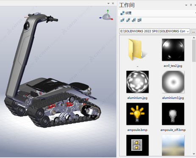Select the aluminium.jpg texture thumbnail

pos(138,82)
